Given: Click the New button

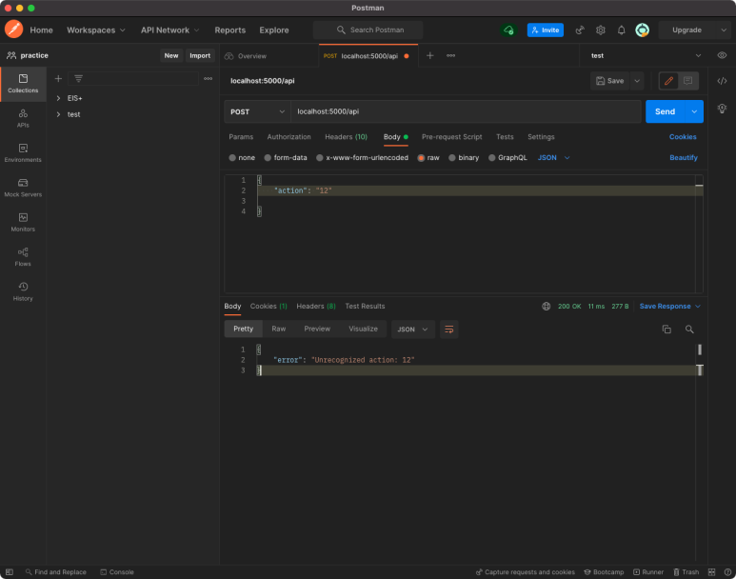Looking at the screenshot, I should (x=171, y=55).
